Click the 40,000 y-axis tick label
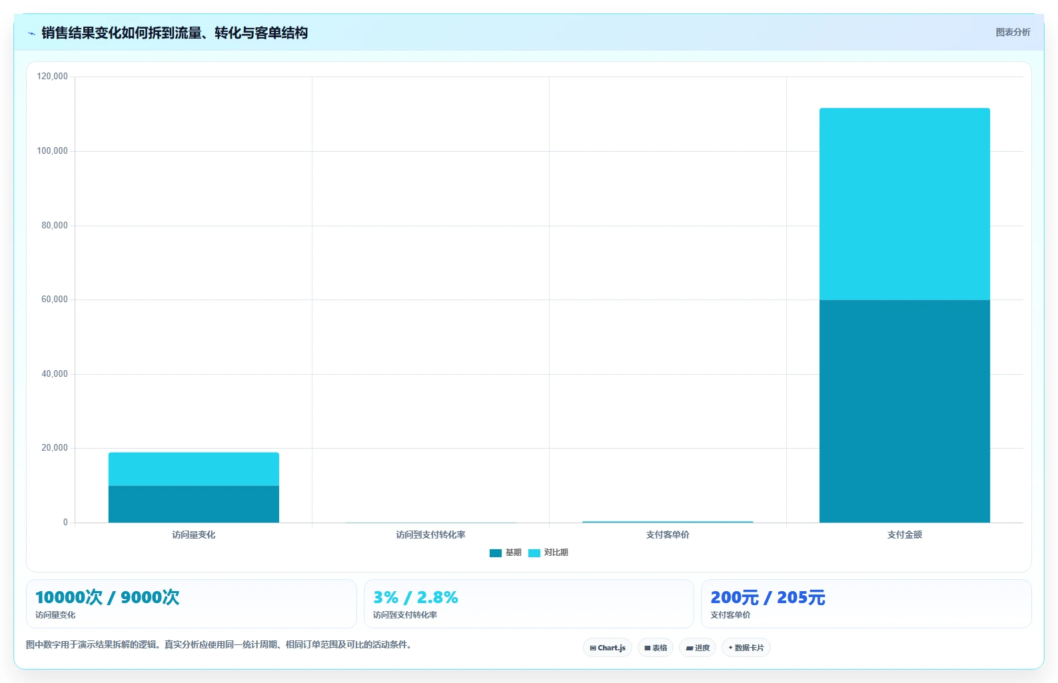1058x683 pixels. pyautogui.click(x=55, y=374)
